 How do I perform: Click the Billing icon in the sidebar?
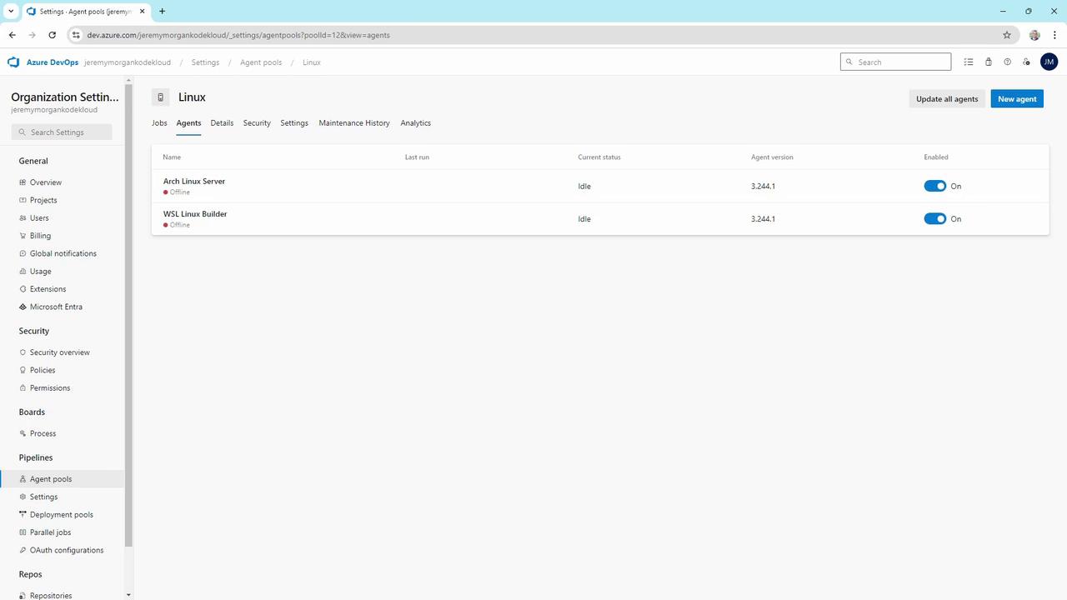(23, 236)
